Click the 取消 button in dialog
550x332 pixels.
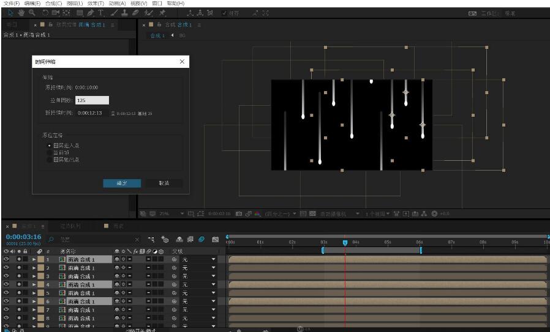[x=164, y=183]
